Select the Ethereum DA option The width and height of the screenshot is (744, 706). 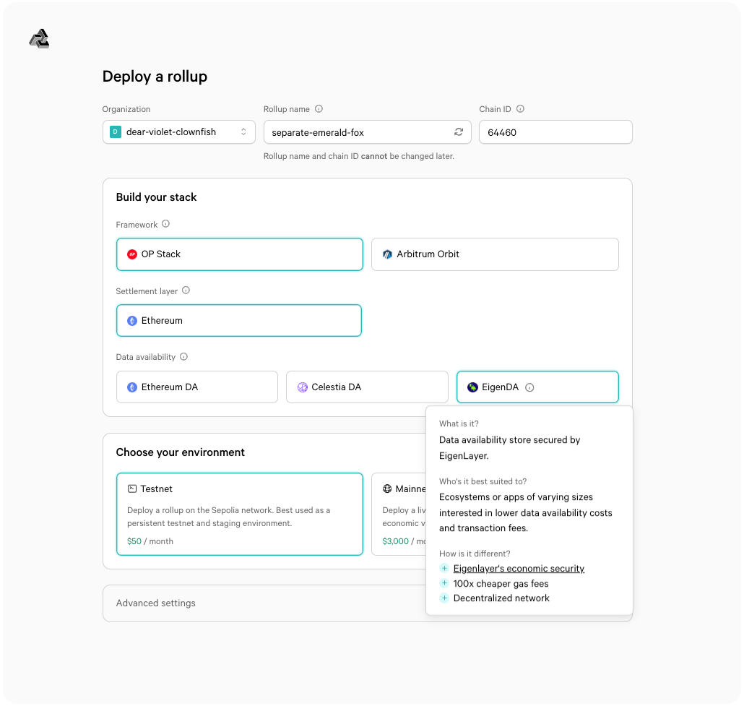(197, 387)
